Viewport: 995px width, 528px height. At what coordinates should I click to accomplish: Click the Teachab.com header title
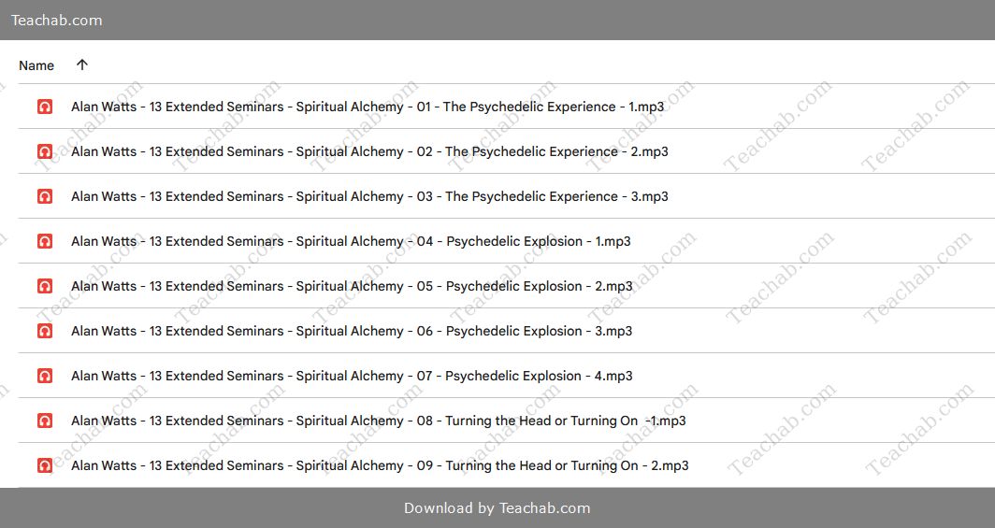point(56,21)
